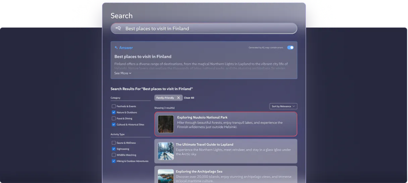Click the Search page heading
Screen dimensions: 408x183
pos(121,16)
